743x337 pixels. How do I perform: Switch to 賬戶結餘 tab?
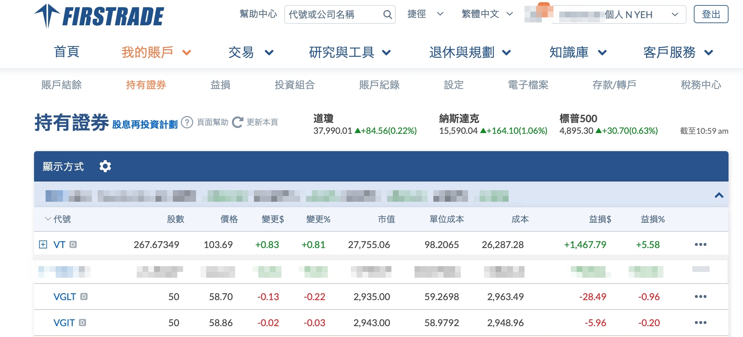click(x=61, y=85)
